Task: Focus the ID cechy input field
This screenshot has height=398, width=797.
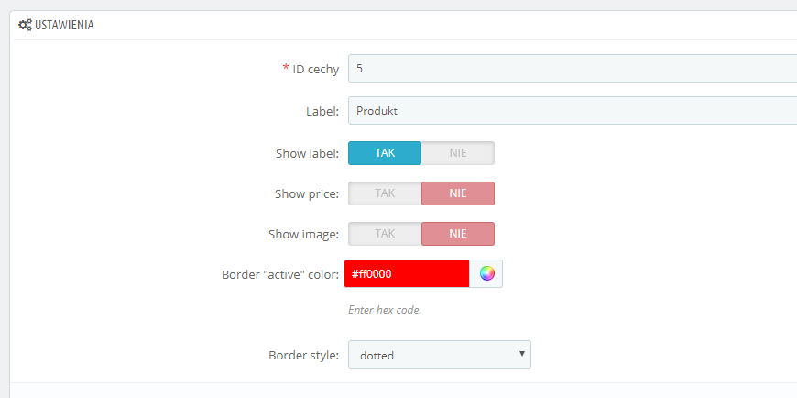Action: [568, 69]
